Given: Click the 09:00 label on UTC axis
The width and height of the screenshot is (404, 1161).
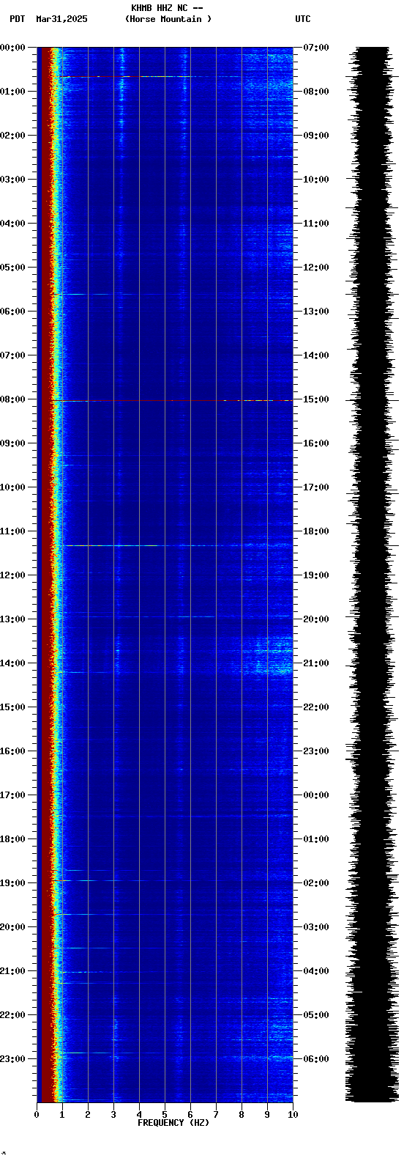Looking at the screenshot, I should click(316, 136).
